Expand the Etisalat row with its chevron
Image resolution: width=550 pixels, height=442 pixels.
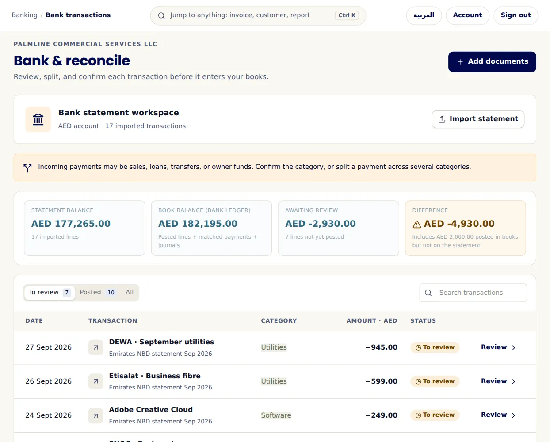pos(513,381)
